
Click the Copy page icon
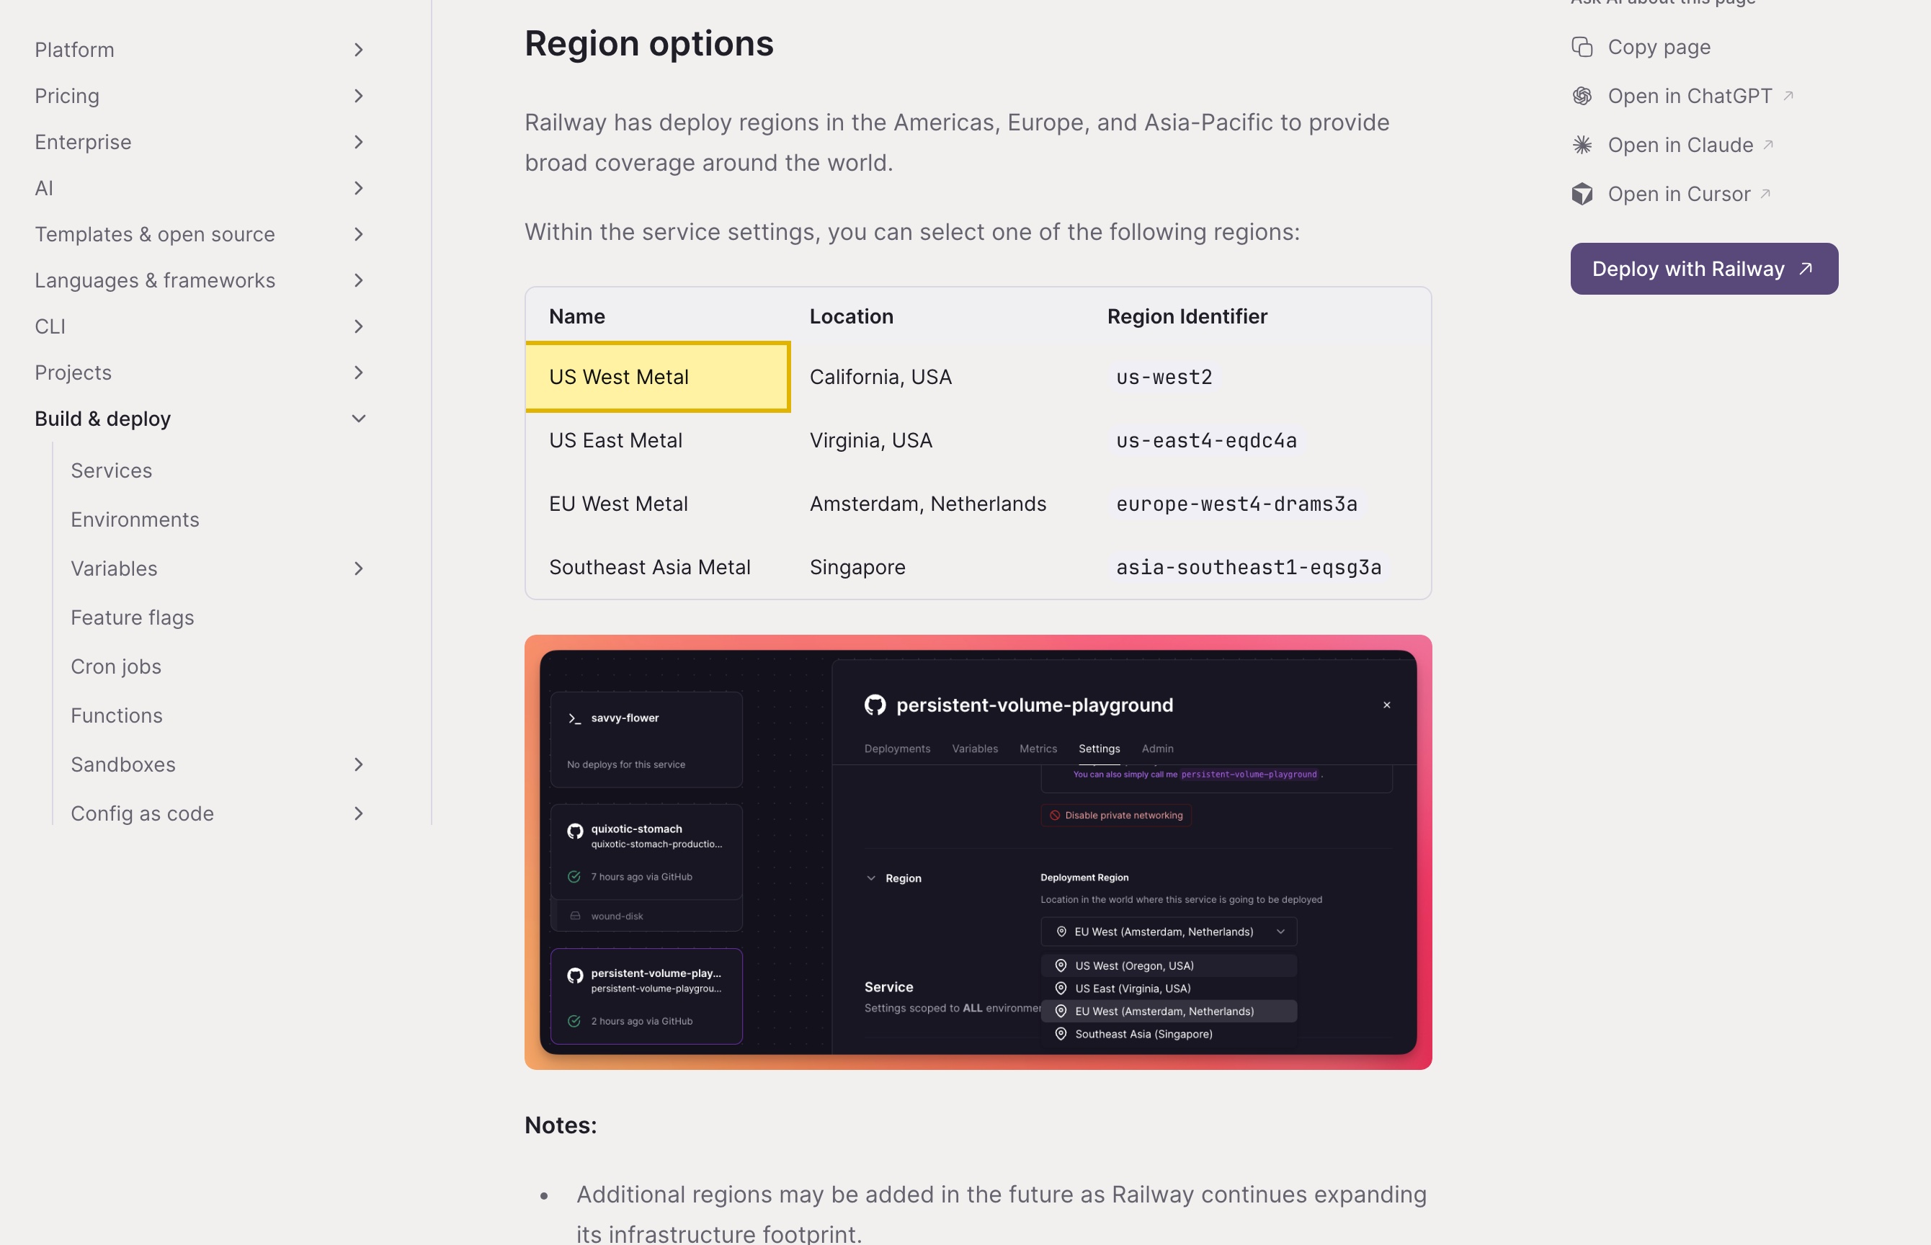click(1582, 47)
